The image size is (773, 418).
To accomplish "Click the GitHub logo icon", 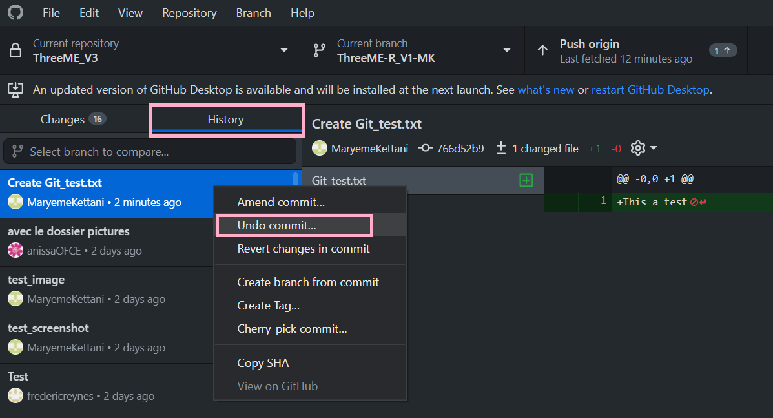I will coord(15,12).
